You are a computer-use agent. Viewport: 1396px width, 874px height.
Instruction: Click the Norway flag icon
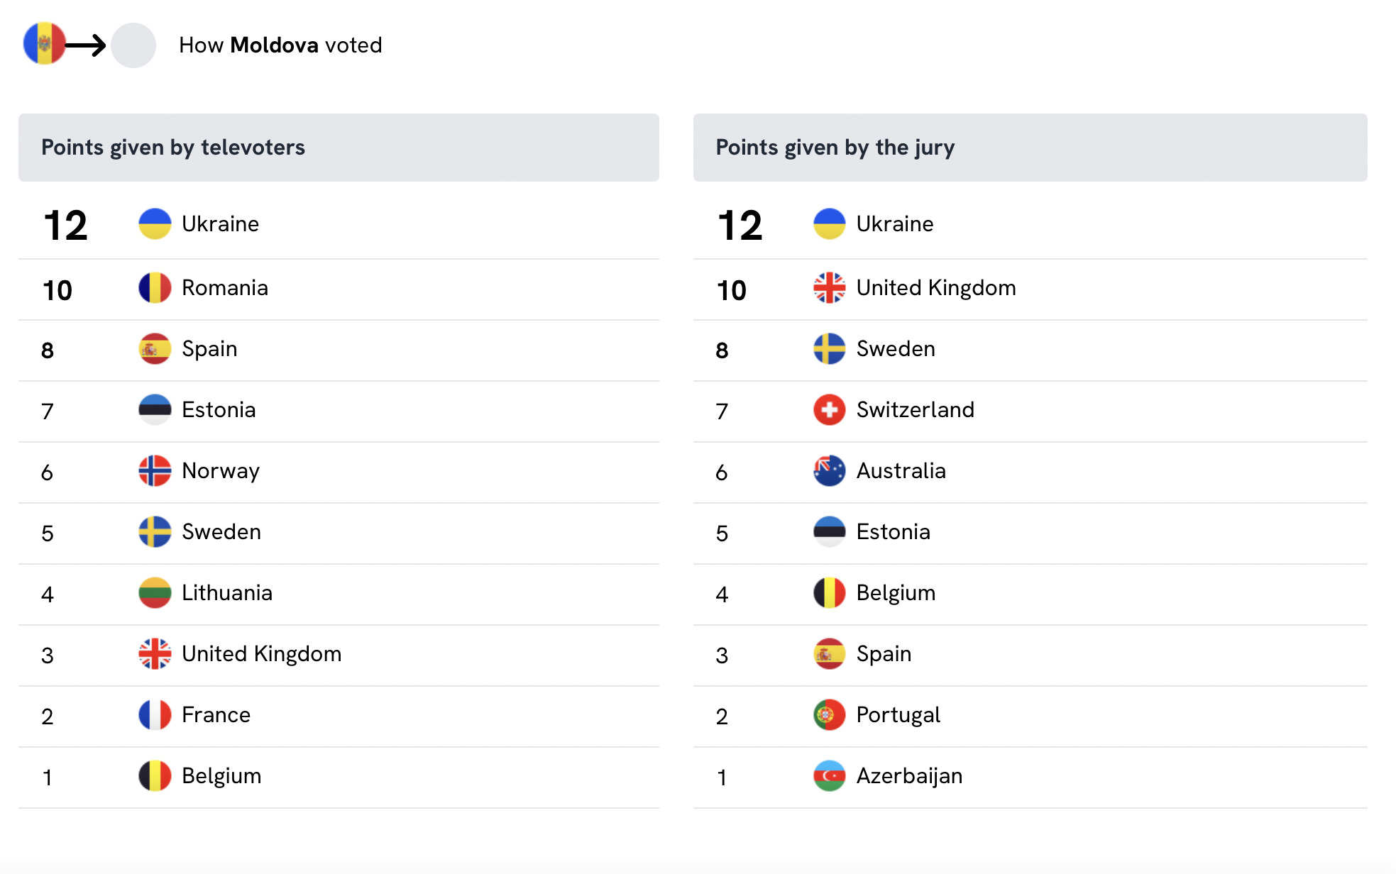pyautogui.click(x=155, y=471)
